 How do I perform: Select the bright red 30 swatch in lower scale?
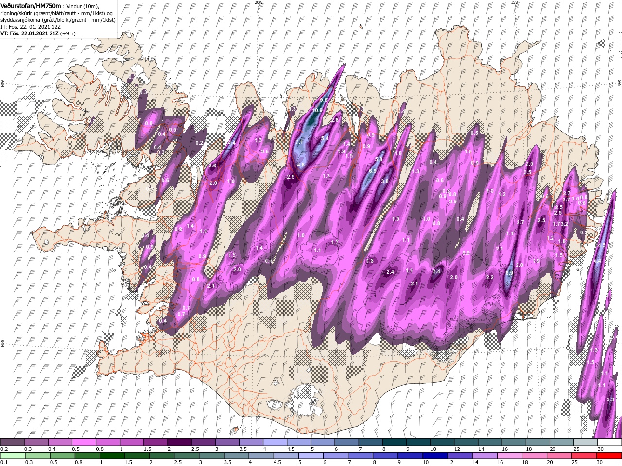point(609,455)
